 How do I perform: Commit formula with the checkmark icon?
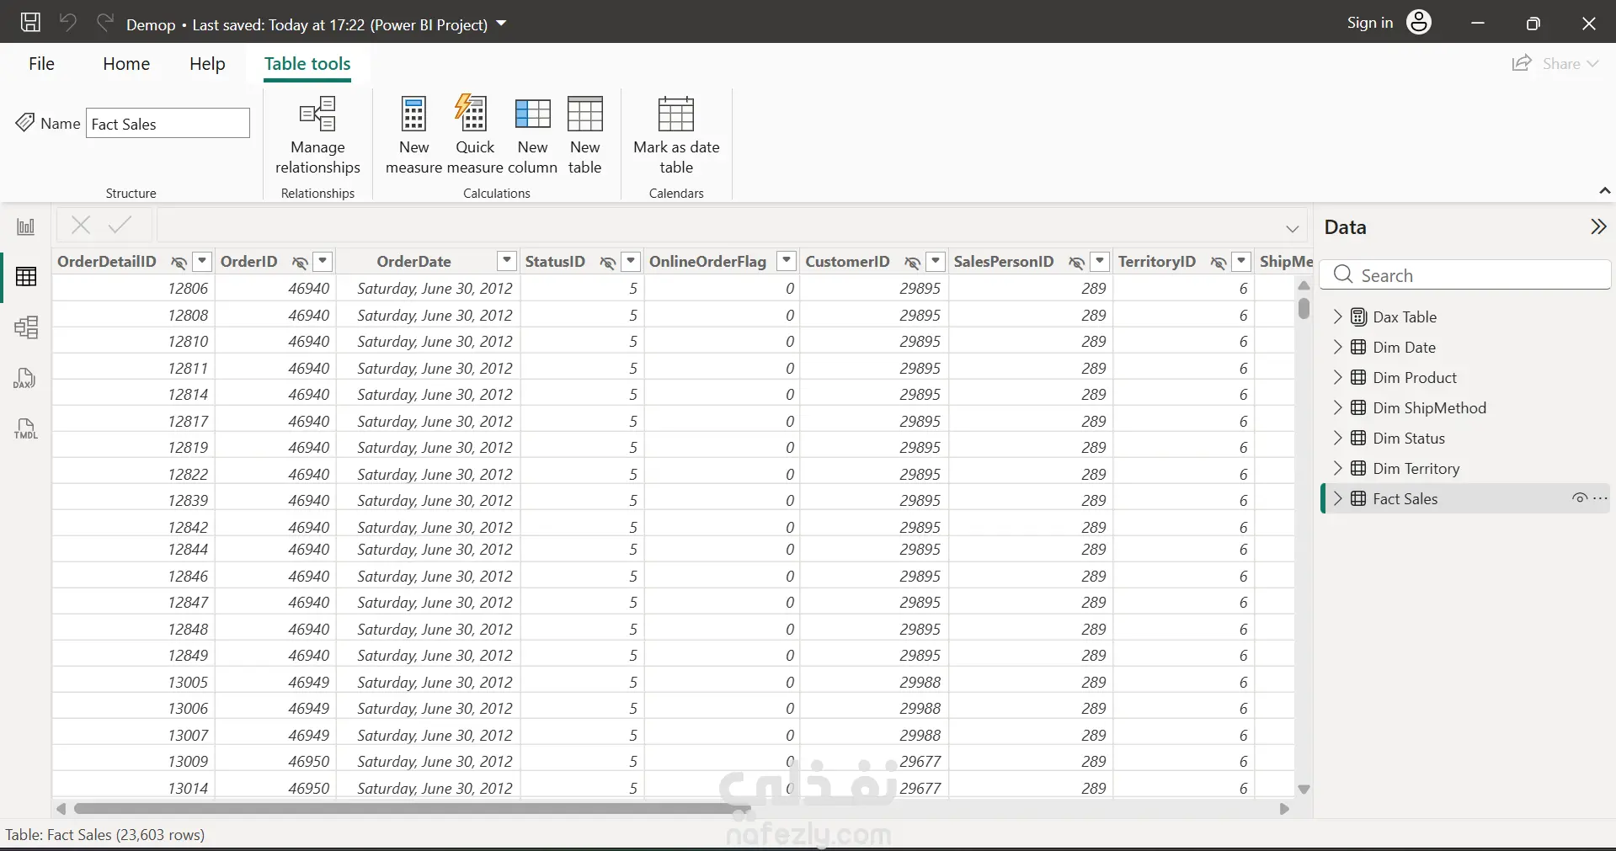tap(120, 225)
